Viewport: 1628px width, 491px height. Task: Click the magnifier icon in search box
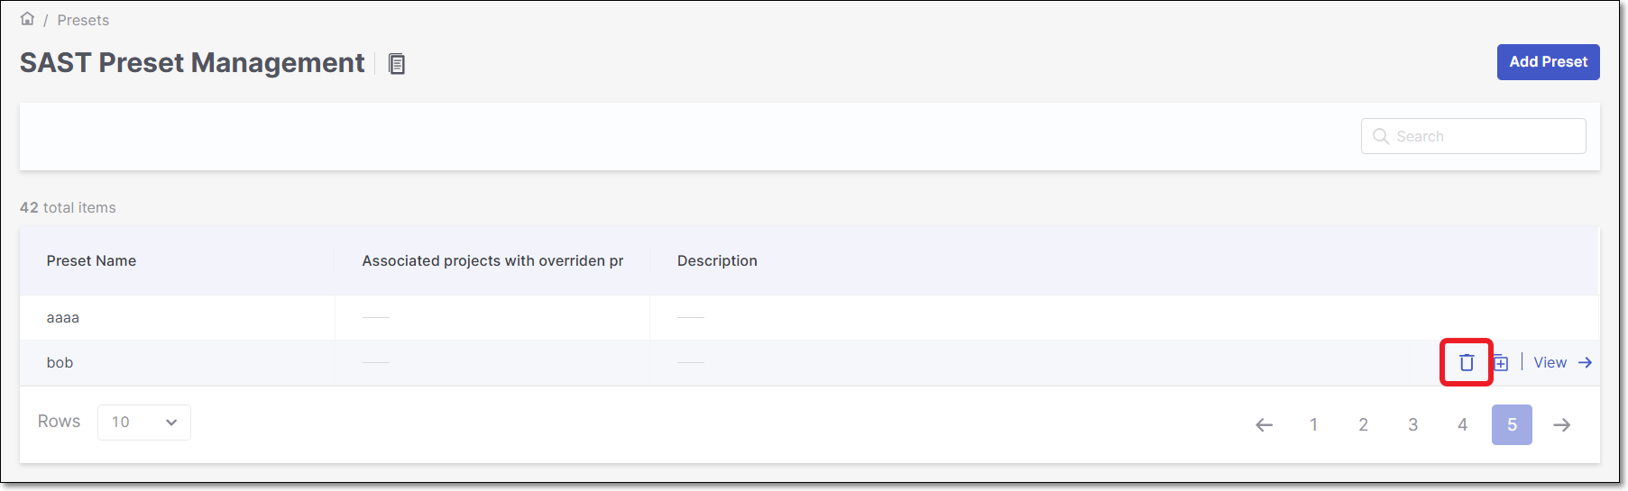pyautogui.click(x=1380, y=136)
